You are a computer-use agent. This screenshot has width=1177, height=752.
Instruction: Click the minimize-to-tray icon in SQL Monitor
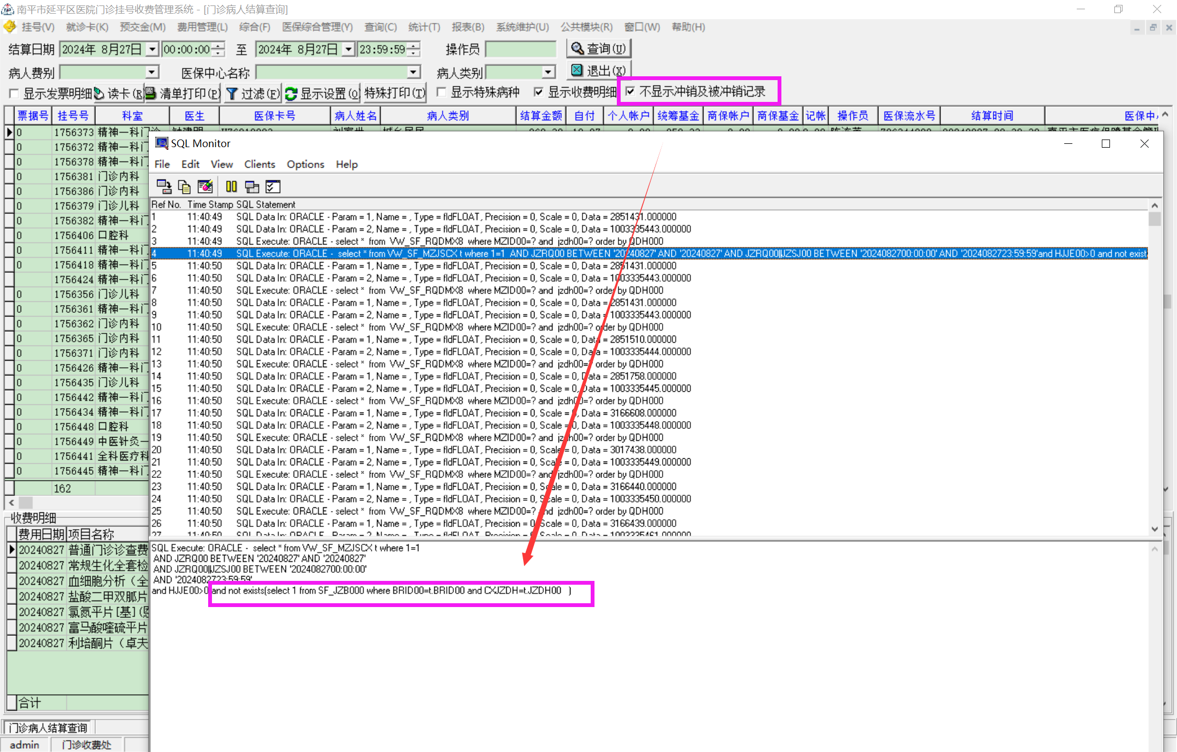coord(163,186)
